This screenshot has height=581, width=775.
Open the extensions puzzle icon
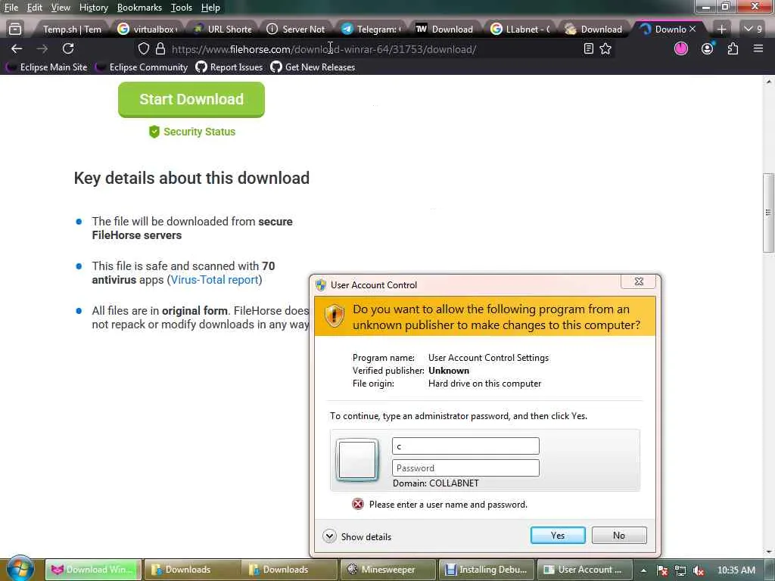click(x=733, y=48)
